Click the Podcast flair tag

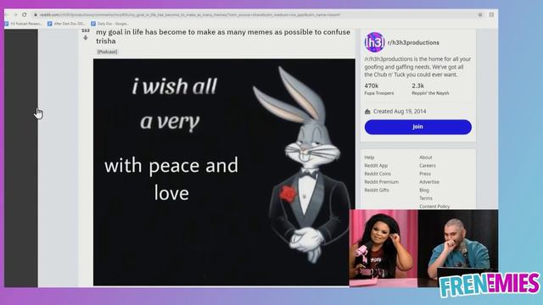108,52
